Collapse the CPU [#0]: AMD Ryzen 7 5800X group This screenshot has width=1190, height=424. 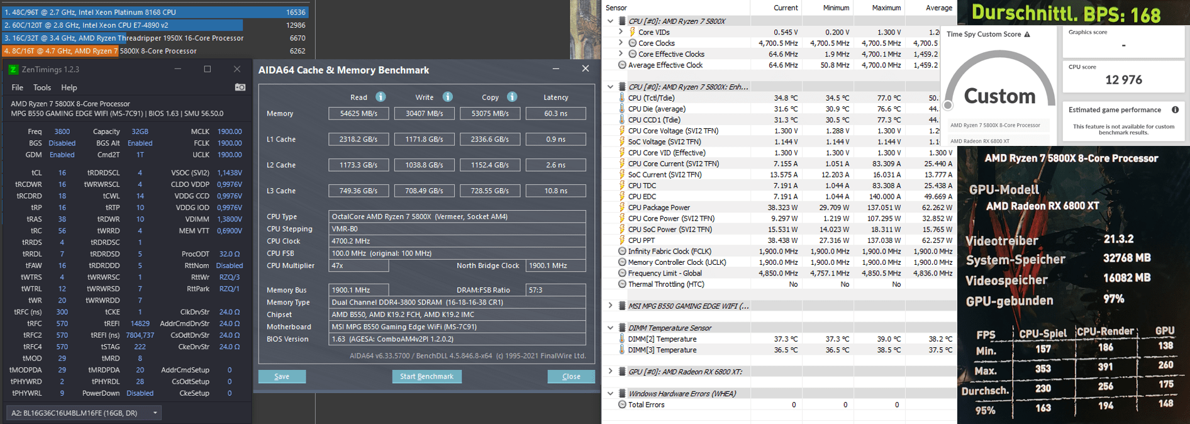pyautogui.click(x=610, y=21)
